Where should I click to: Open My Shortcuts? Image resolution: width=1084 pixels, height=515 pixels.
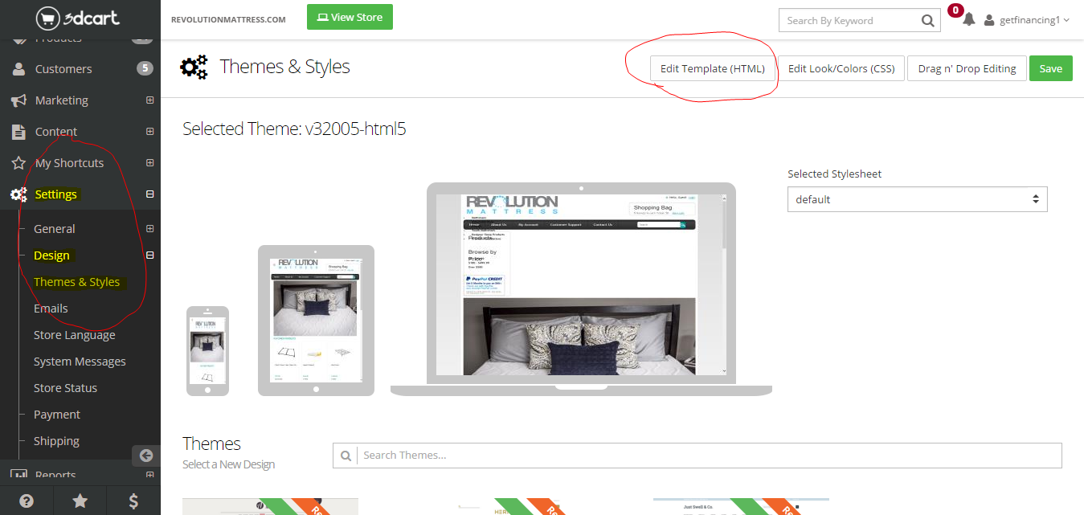pyautogui.click(x=69, y=163)
